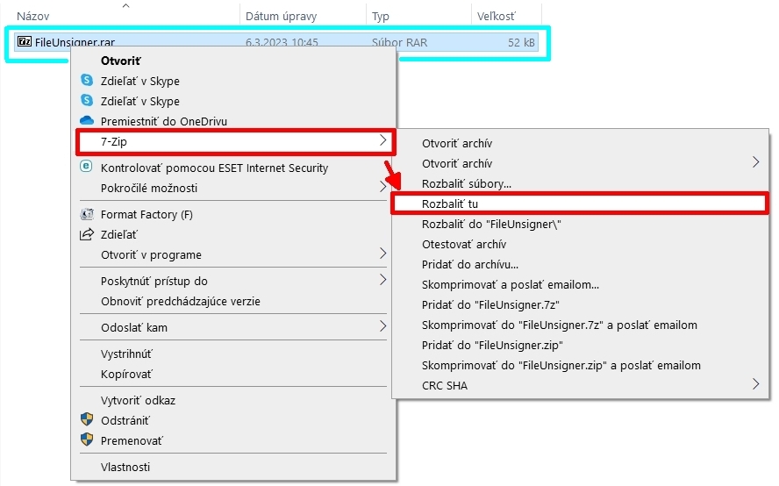Click the shield icon next to Odstrániť

point(87,420)
